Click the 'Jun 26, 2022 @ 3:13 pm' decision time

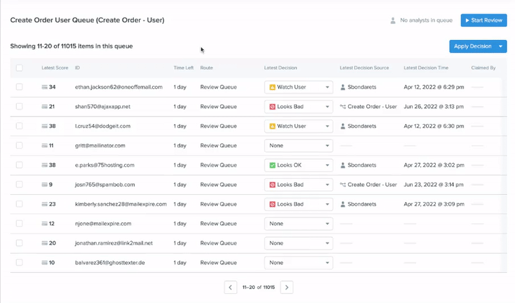[x=433, y=106]
